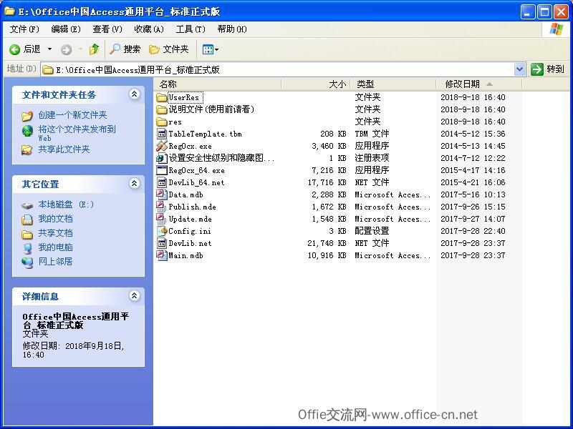Click the green Back arrow icon
Viewport: 573px width, 429px height.
[x=14, y=49]
